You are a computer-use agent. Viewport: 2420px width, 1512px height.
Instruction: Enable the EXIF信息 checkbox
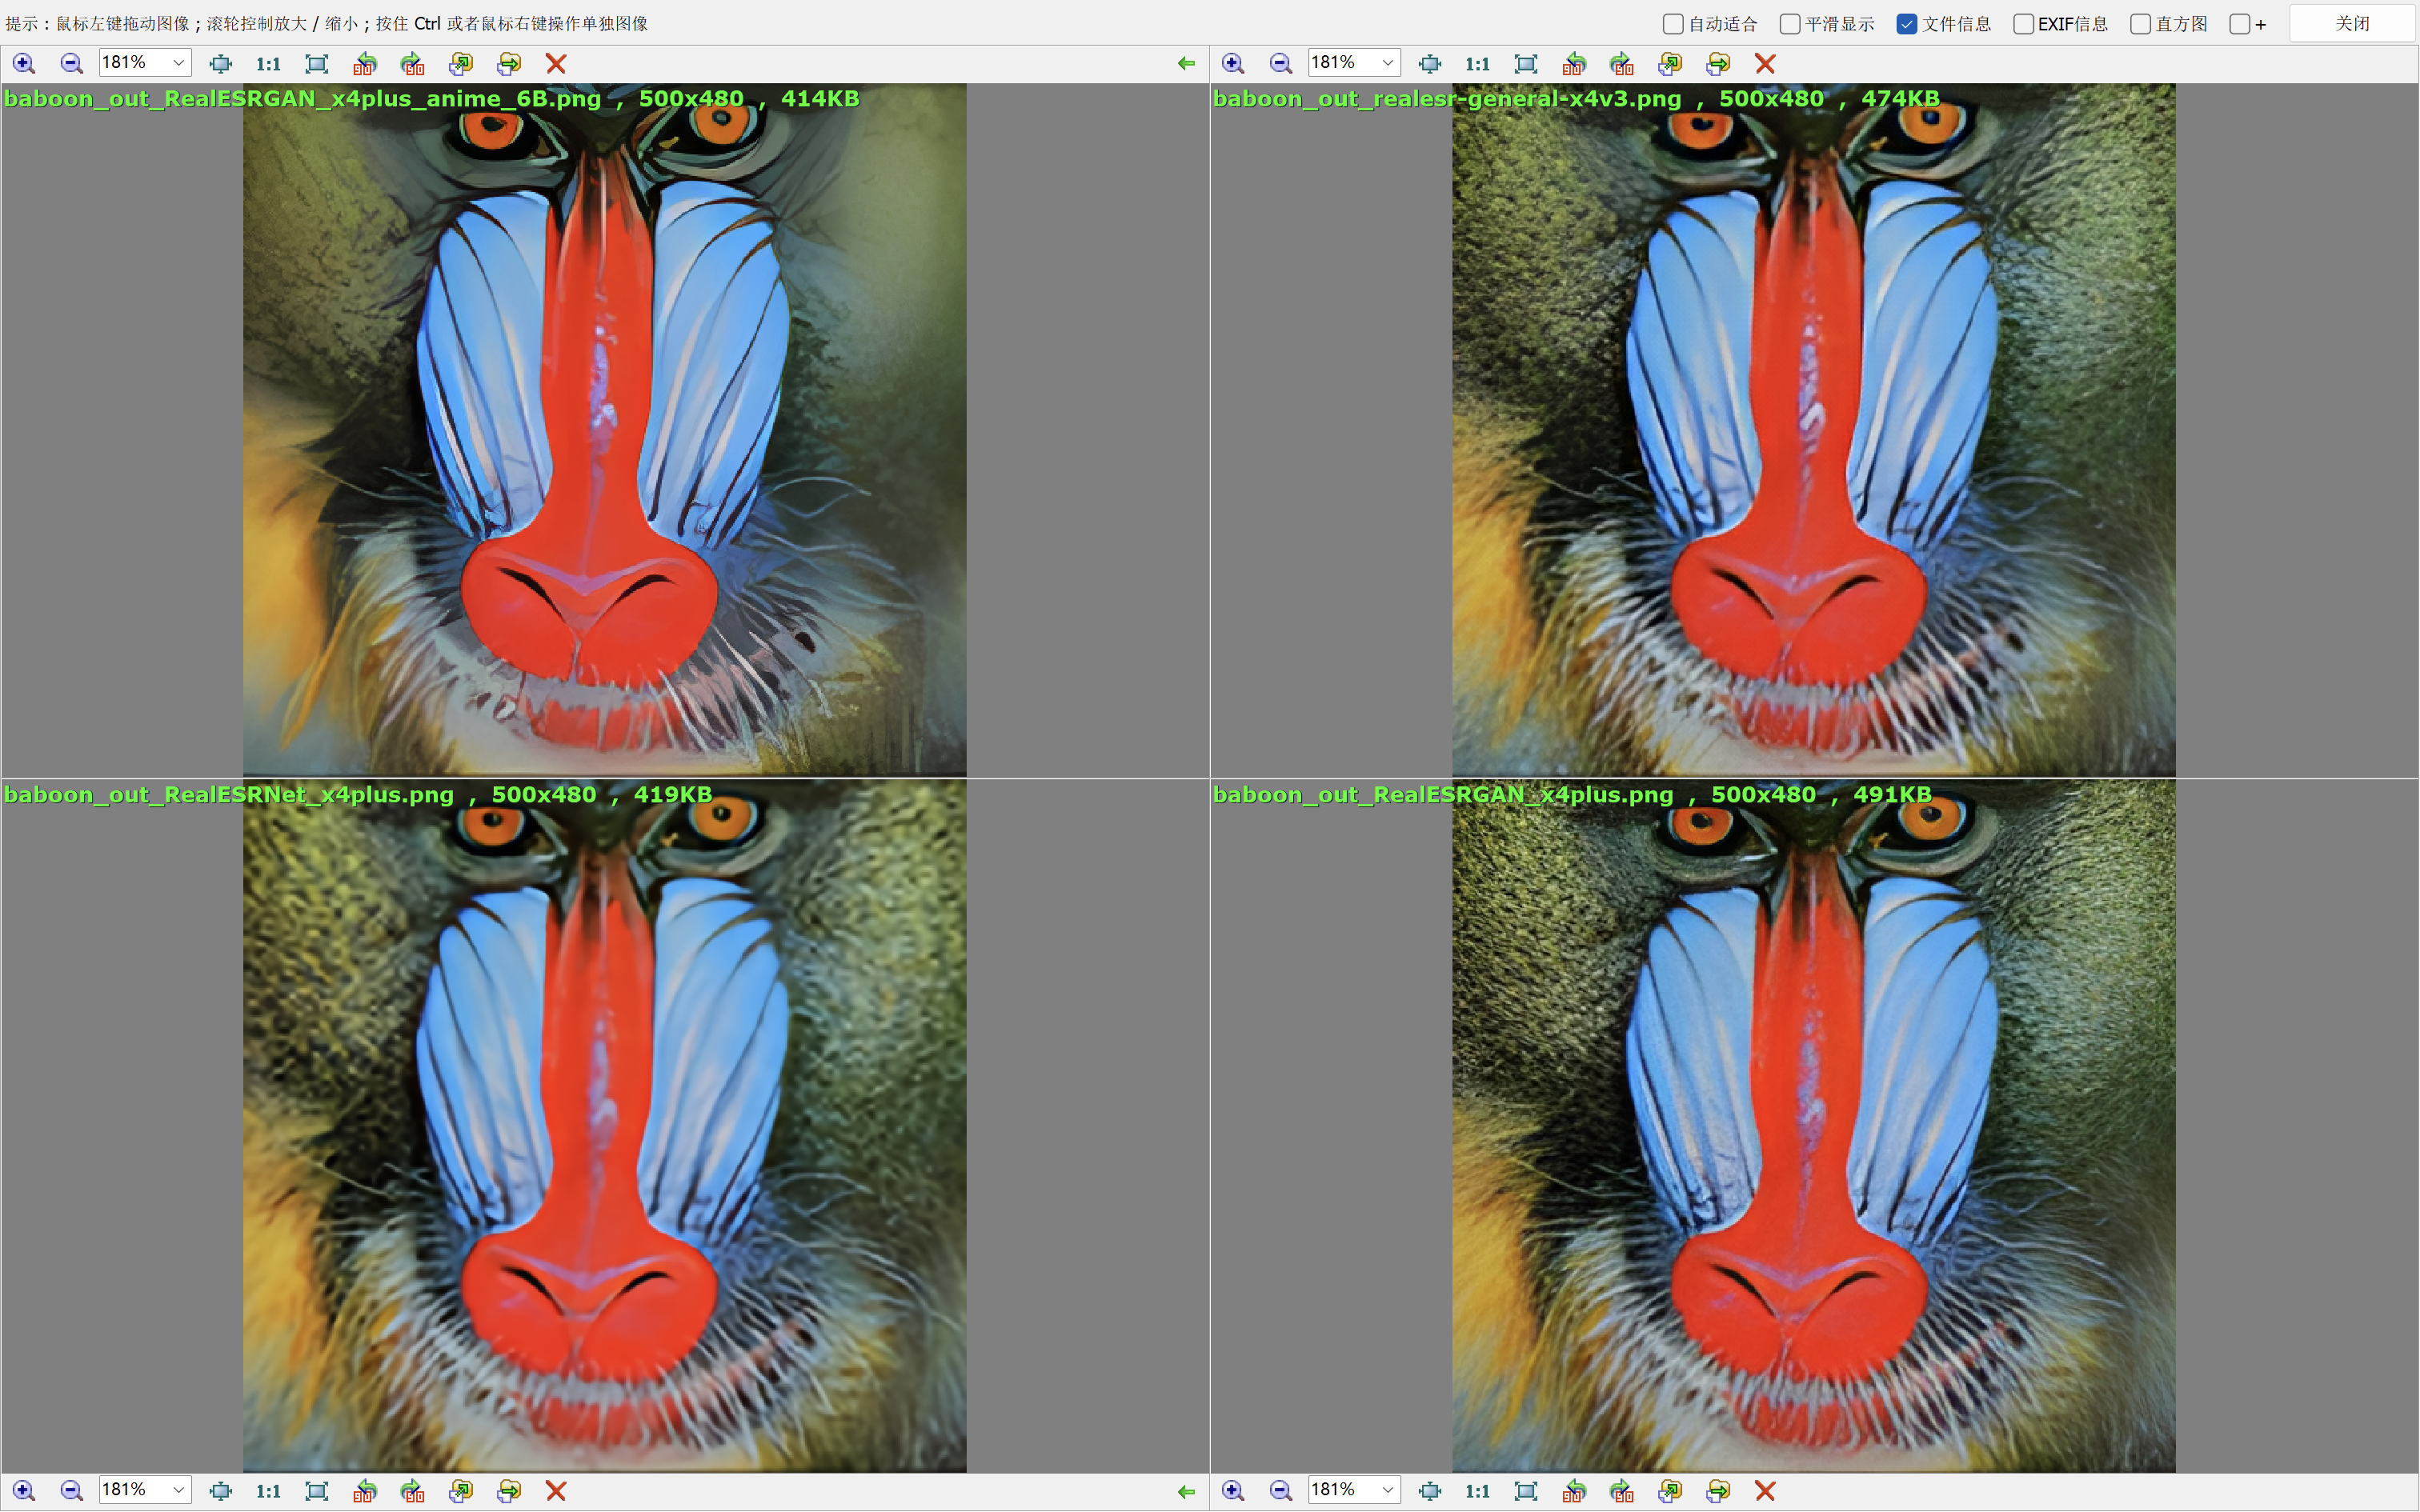click(x=2023, y=24)
